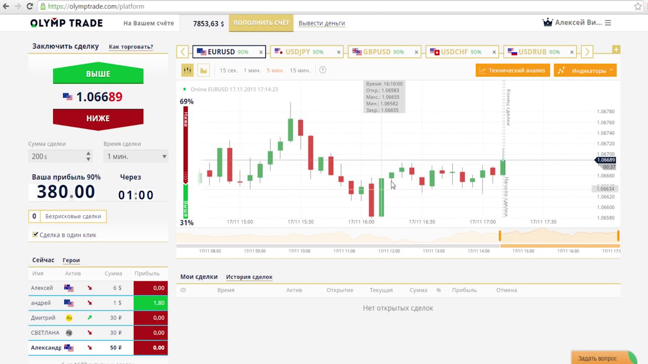Close the USDJPY tab
Image resolution: width=648 pixels, height=364 pixels.
point(339,52)
